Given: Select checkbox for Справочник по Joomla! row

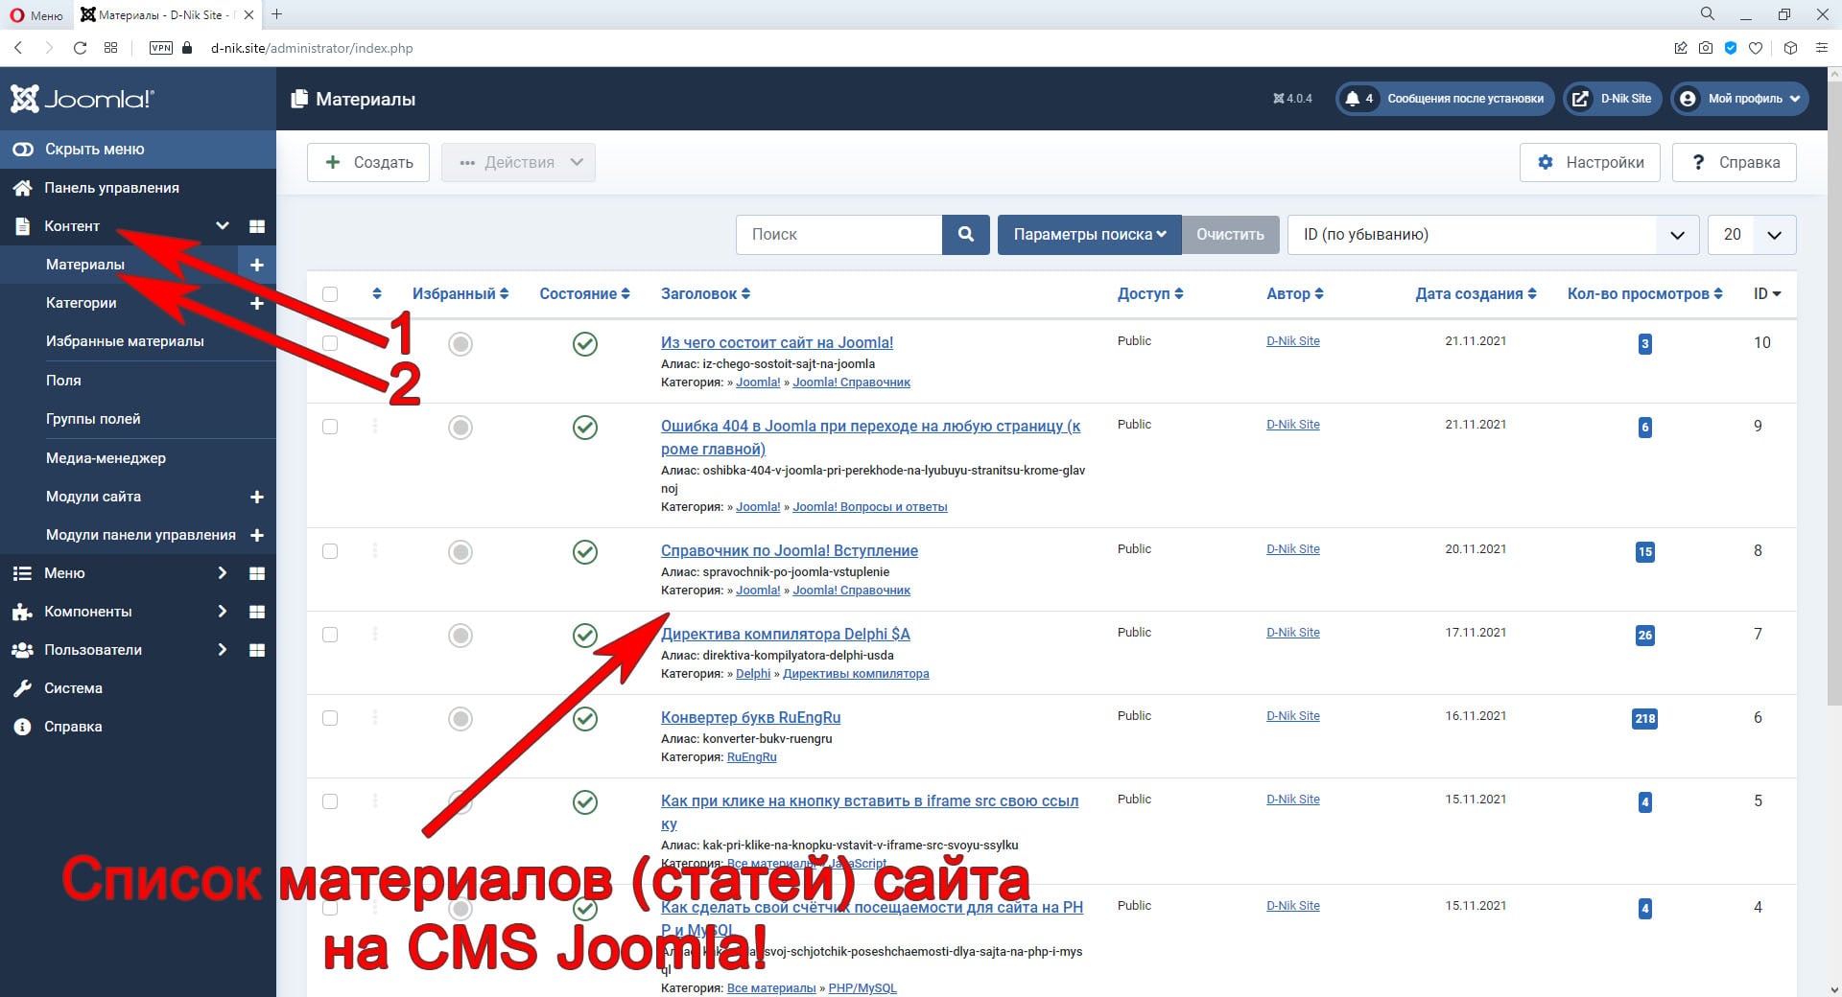Looking at the screenshot, I should pyautogui.click(x=330, y=551).
